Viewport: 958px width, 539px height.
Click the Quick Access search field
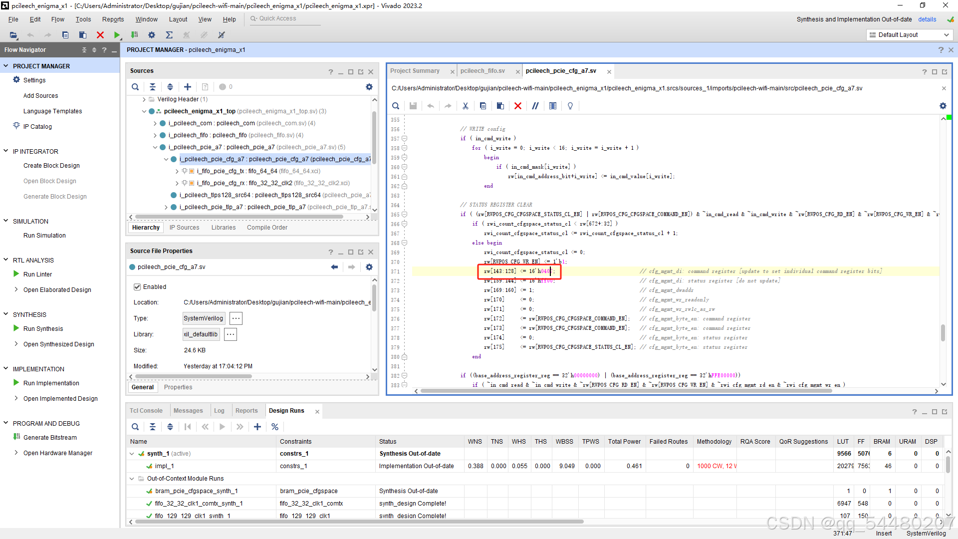[284, 18]
